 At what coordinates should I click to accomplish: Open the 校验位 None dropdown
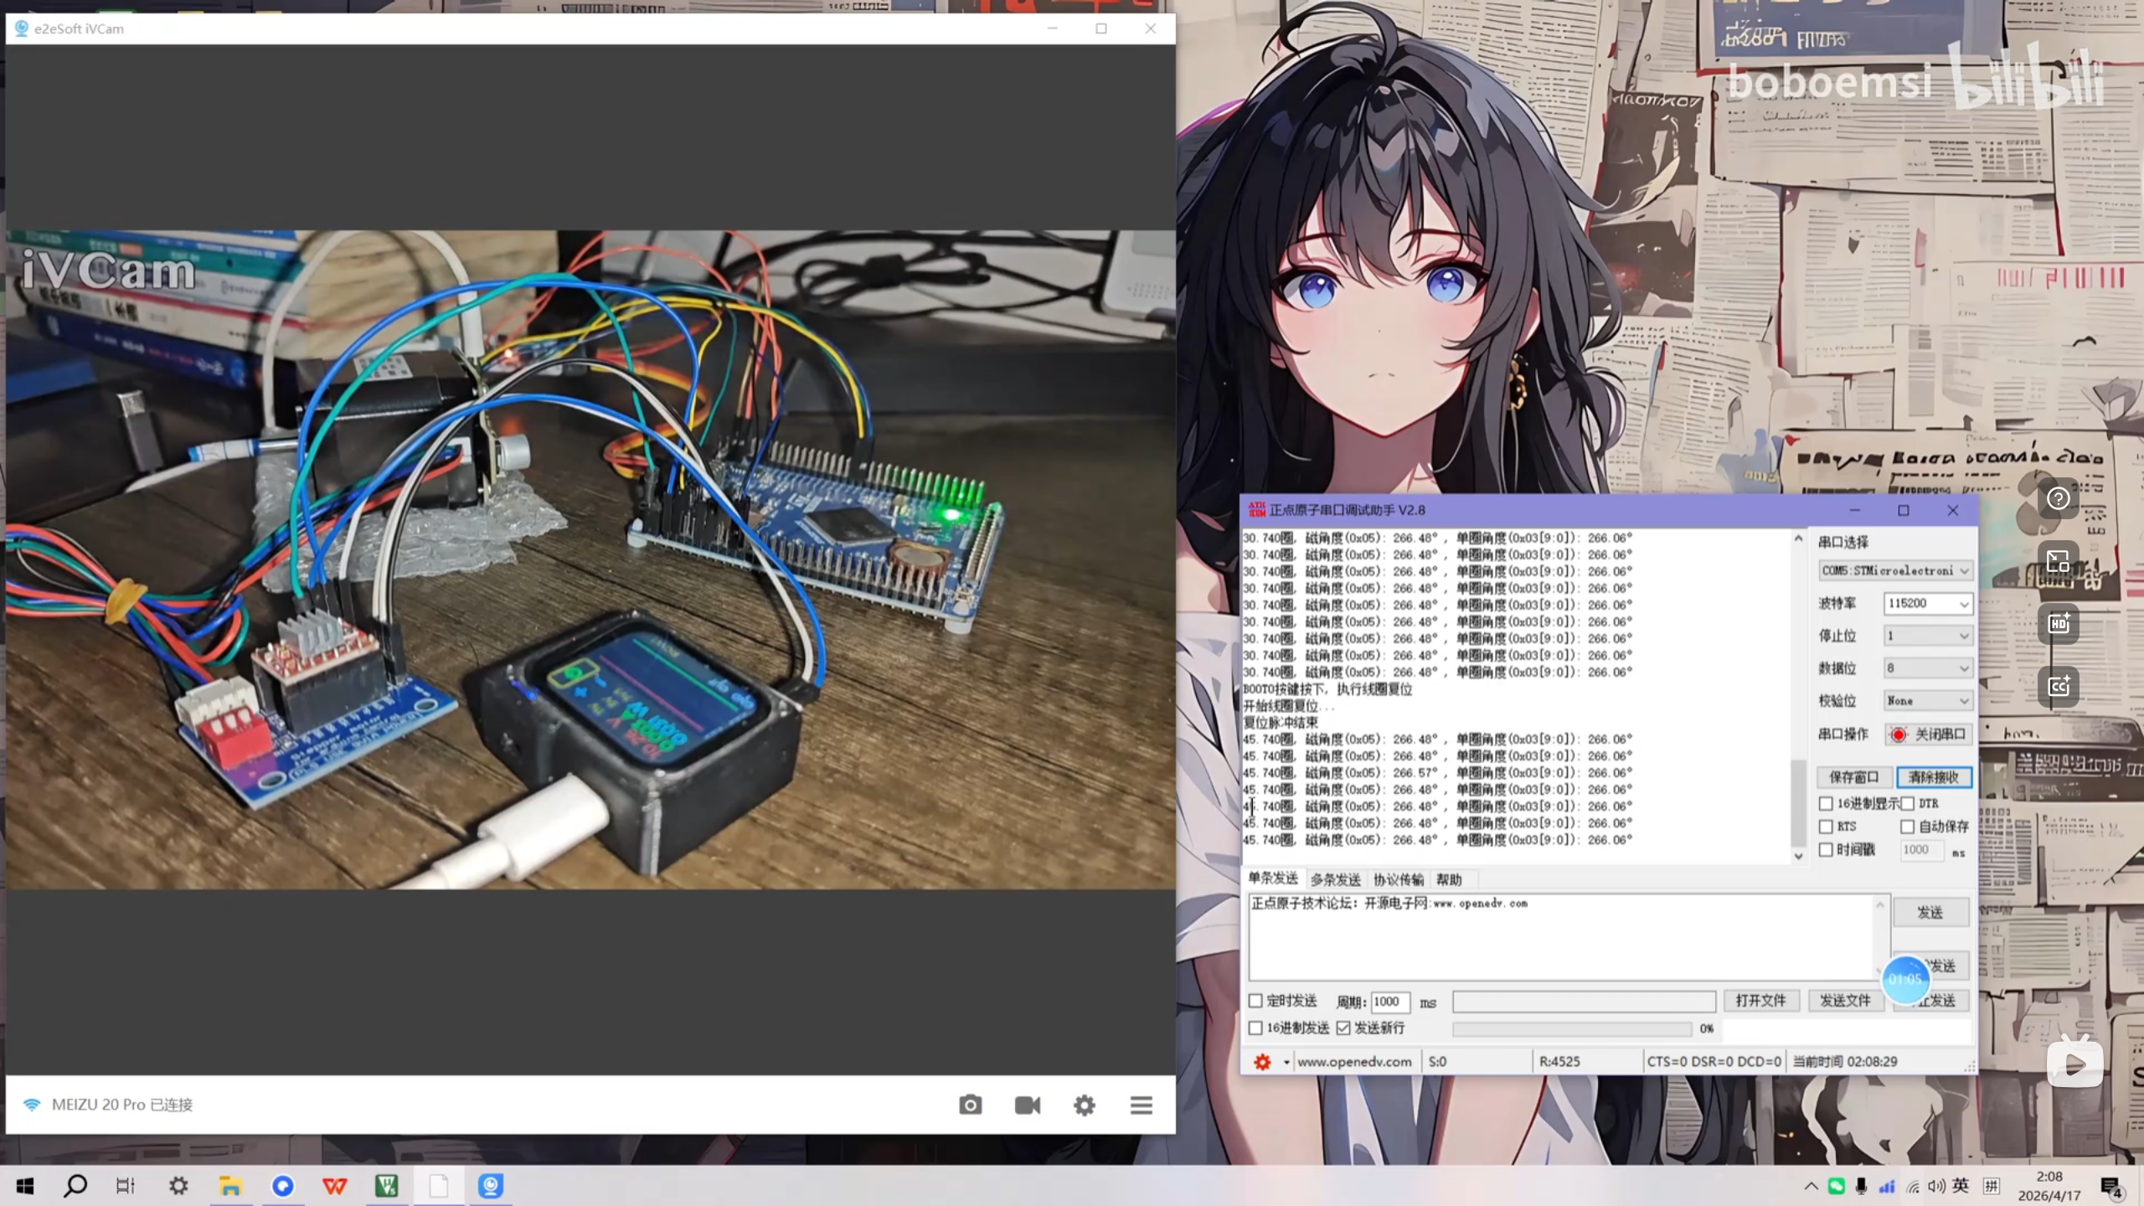coord(1928,701)
